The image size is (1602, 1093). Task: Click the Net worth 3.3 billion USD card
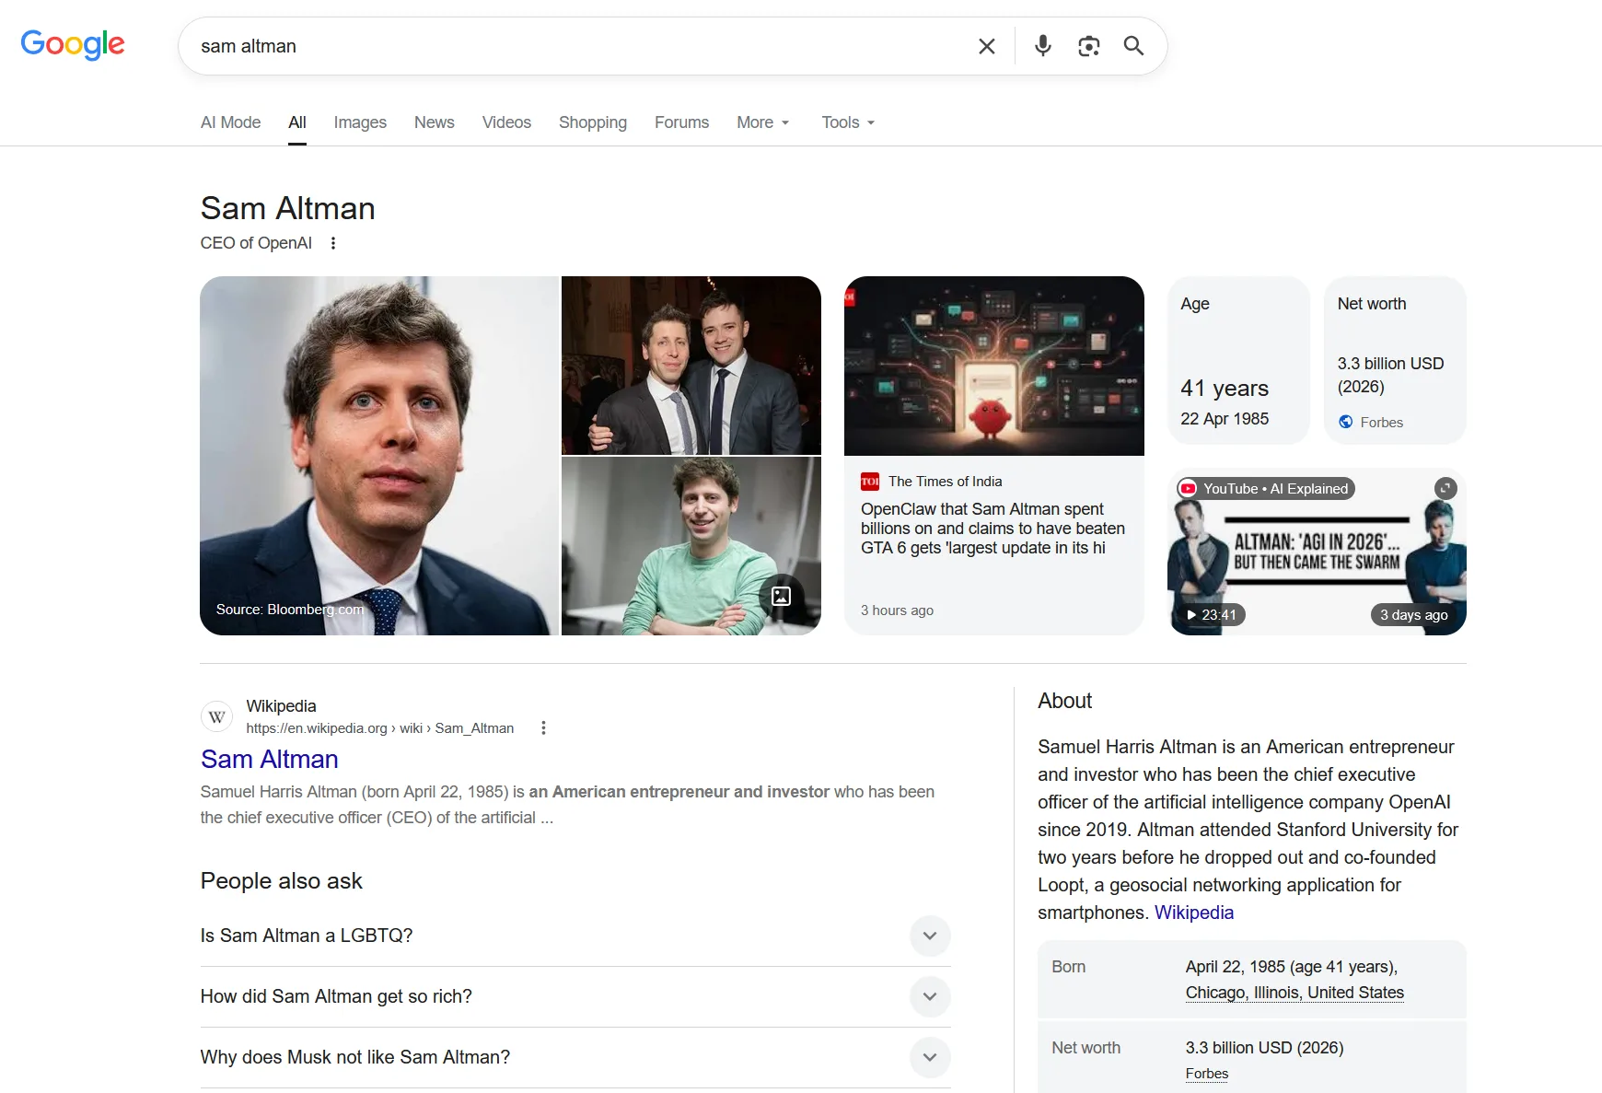[x=1395, y=361]
